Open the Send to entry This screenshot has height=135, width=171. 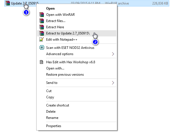pos(77,83)
